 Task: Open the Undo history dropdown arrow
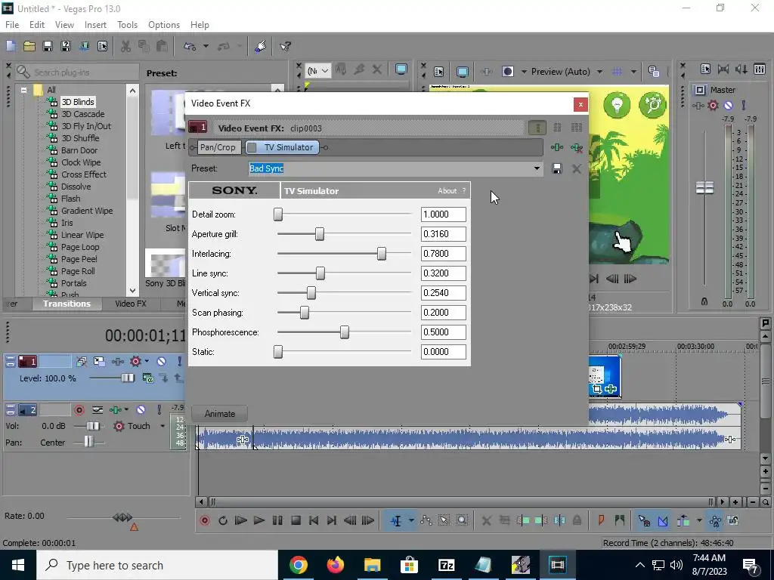206,46
